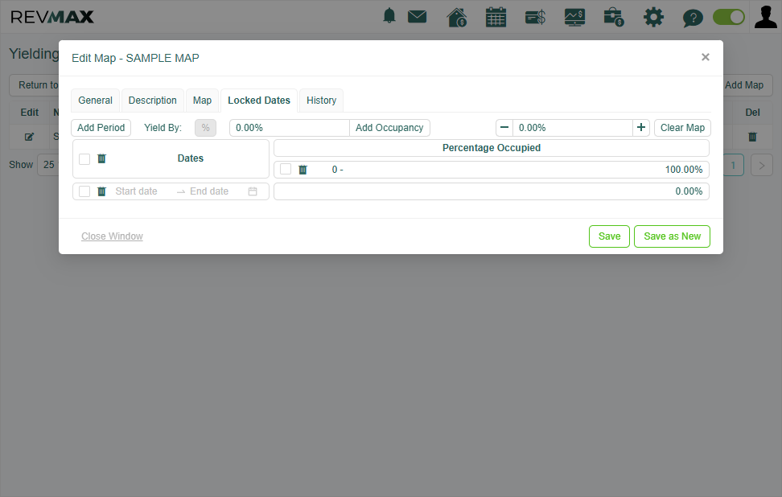The width and height of the screenshot is (782, 497).
Task: Toggle the Yield By % button
Action: pyautogui.click(x=205, y=128)
